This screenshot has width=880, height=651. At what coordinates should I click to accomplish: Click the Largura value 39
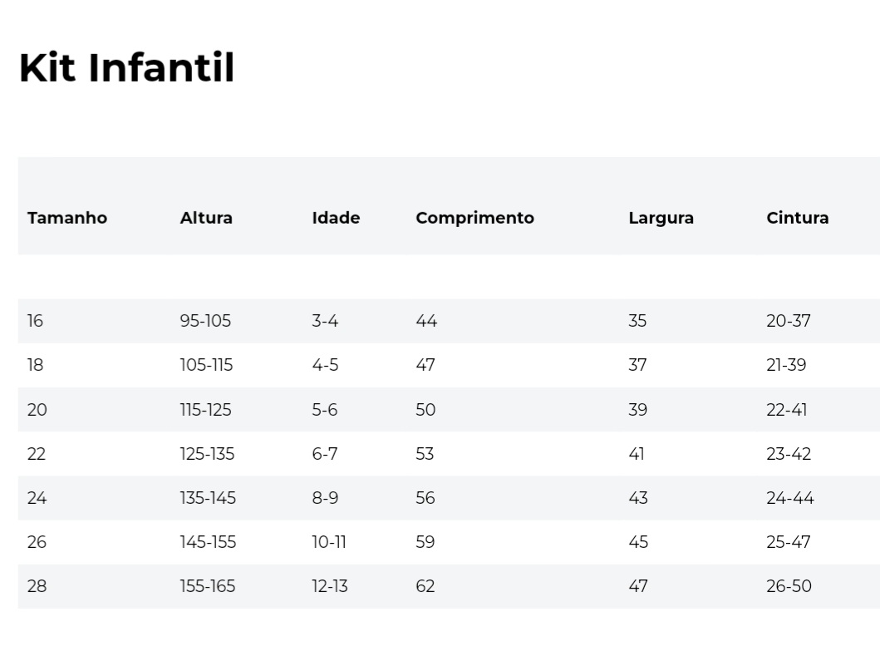(637, 409)
